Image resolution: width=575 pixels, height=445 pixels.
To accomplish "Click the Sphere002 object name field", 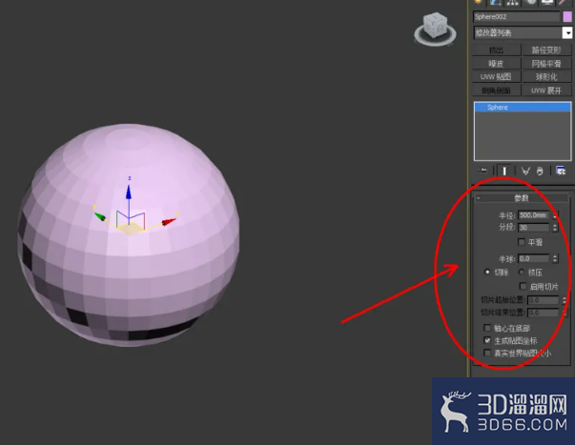I will point(516,16).
